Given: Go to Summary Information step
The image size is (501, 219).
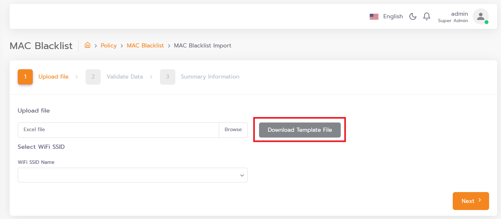Looking at the screenshot, I should click(210, 77).
